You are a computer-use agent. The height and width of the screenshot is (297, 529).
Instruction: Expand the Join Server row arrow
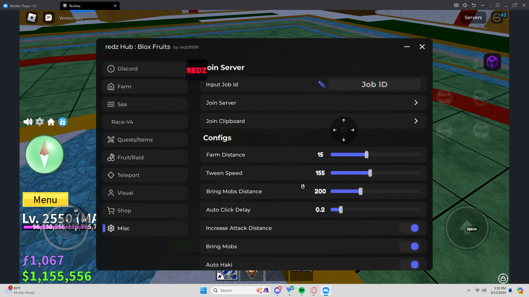pos(416,103)
